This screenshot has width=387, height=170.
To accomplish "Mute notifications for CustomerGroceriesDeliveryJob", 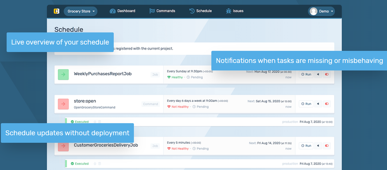I will (318, 146).
